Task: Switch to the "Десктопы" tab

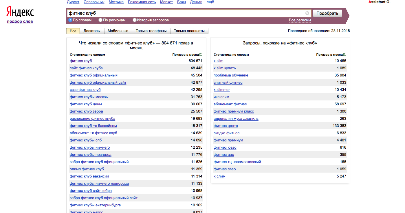Action: pos(92,31)
